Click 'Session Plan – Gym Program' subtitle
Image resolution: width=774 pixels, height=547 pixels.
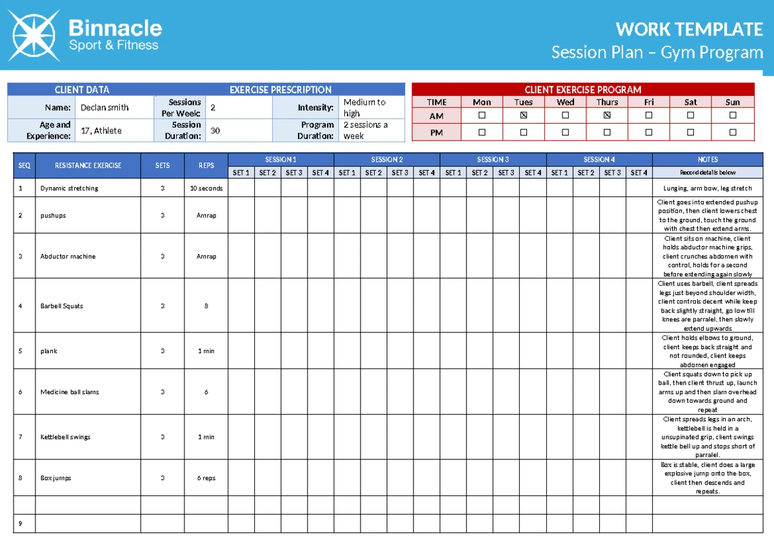pyautogui.click(x=657, y=52)
